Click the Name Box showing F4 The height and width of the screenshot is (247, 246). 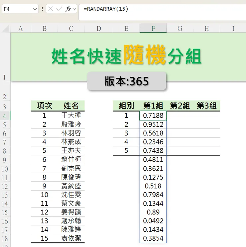coord(20,9)
